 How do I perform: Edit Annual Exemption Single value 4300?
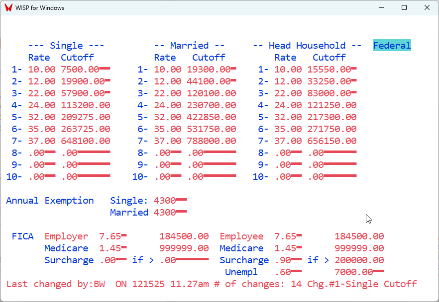(x=168, y=201)
